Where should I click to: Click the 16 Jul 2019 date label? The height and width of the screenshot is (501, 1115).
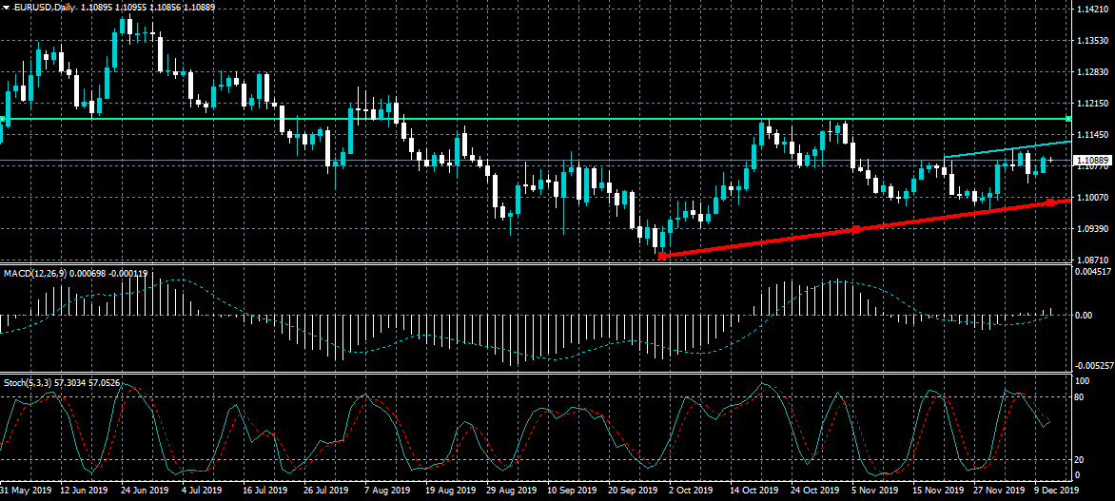[265, 491]
